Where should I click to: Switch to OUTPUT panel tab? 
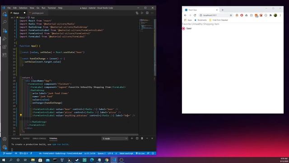[x=26, y=139]
